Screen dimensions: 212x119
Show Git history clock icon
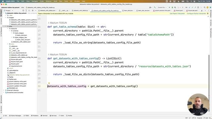[198, 7]
